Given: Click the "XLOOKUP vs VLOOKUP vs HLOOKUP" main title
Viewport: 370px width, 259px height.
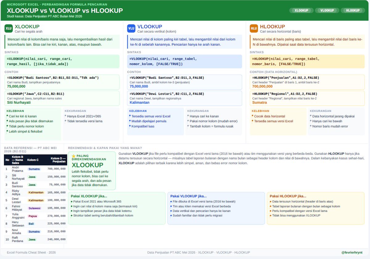Looking at the screenshot, I should coord(65,10).
